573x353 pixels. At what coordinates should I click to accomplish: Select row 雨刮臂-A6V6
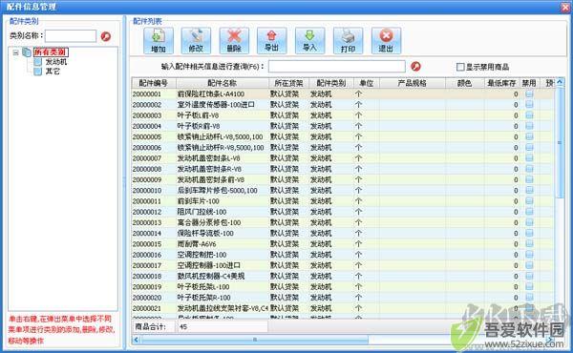pyautogui.click(x=343, y=244)
